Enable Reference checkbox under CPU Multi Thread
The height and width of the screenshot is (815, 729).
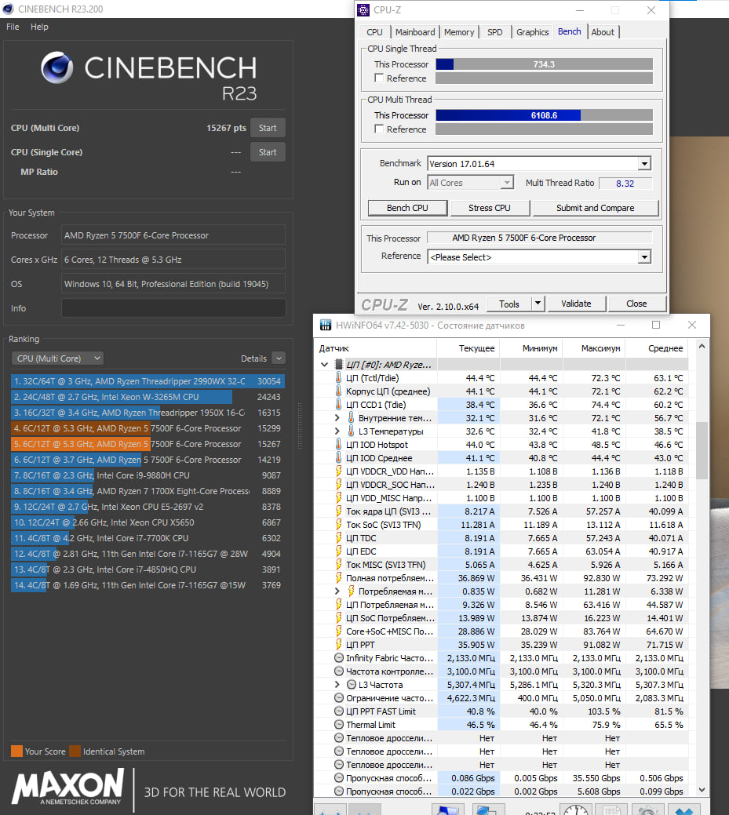click(379, 129)
